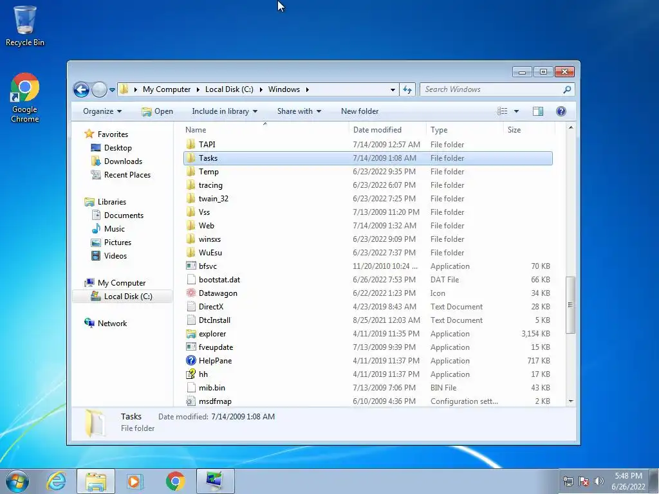The height and width of the screenshot is (494, 659).
Task: Click the file list scroll-up arrow
Action: coord(570,128)
